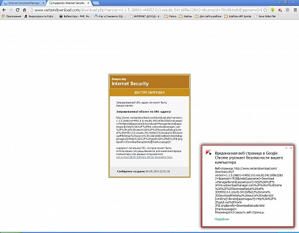Viewport: 299px width, 233px height.
Task: Close the Kaspersky warning popup
Action: tap(291, 148)
